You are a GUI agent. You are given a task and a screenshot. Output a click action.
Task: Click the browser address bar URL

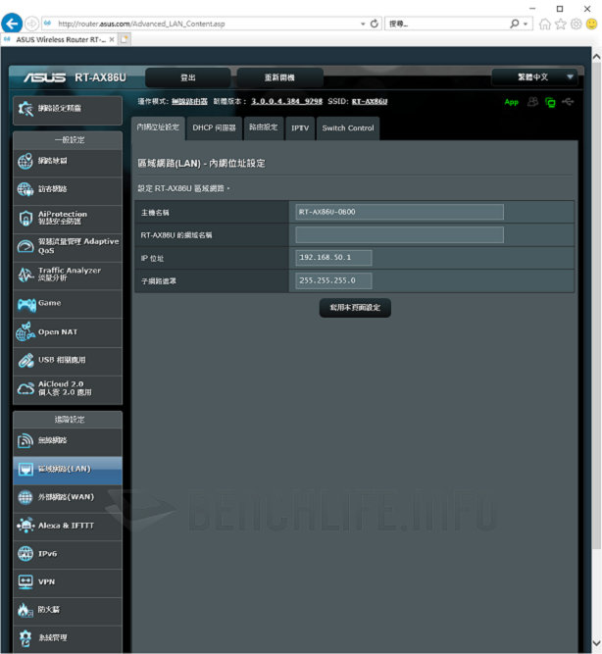pyautogui.click(x=141, y=25)
